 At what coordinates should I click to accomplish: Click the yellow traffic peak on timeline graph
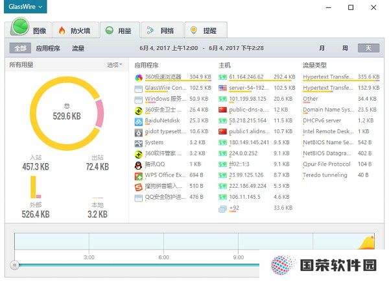[x=367, y=243]
